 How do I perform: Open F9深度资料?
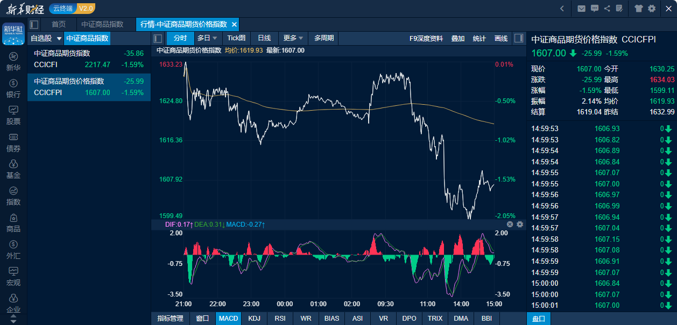pos(426,38)
